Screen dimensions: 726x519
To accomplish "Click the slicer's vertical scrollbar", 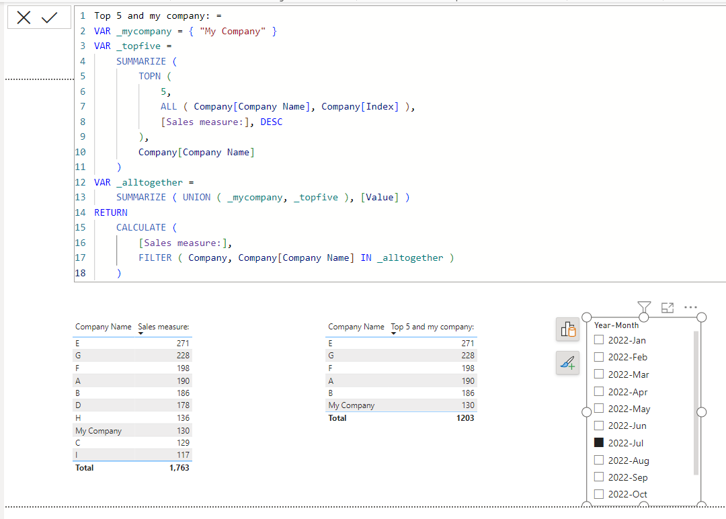I will pyautogui.click(x=696, y=403).
